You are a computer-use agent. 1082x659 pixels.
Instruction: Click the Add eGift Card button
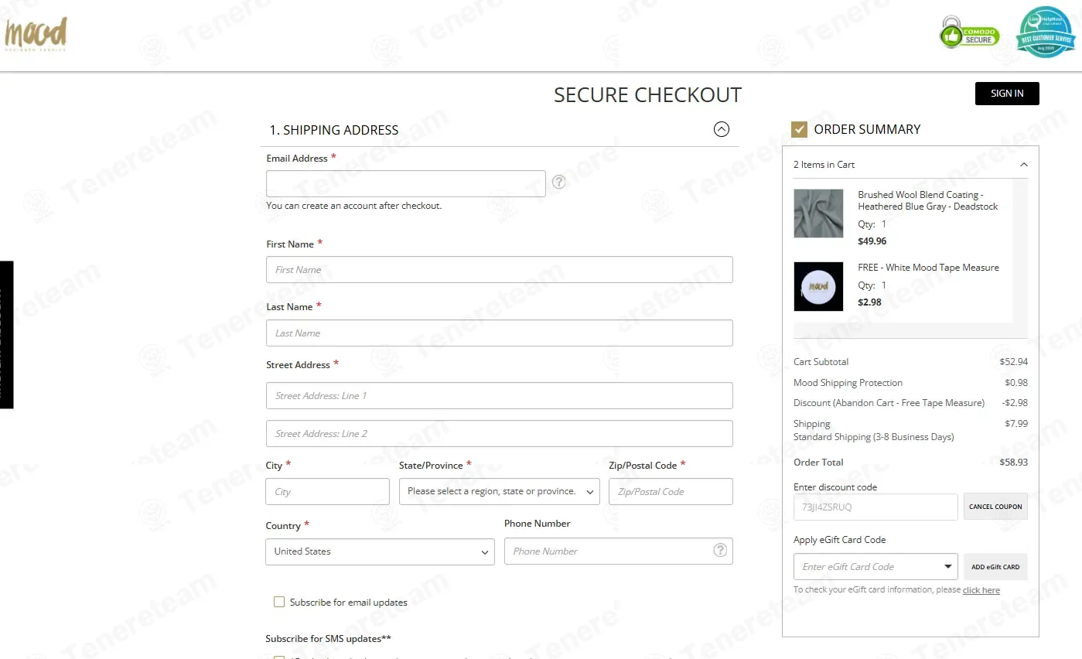point(995,567)
